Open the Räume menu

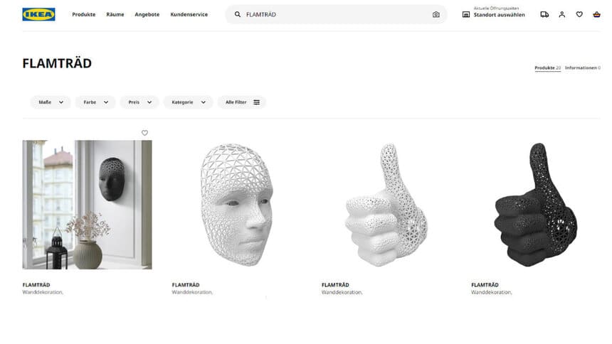[115, 14]
